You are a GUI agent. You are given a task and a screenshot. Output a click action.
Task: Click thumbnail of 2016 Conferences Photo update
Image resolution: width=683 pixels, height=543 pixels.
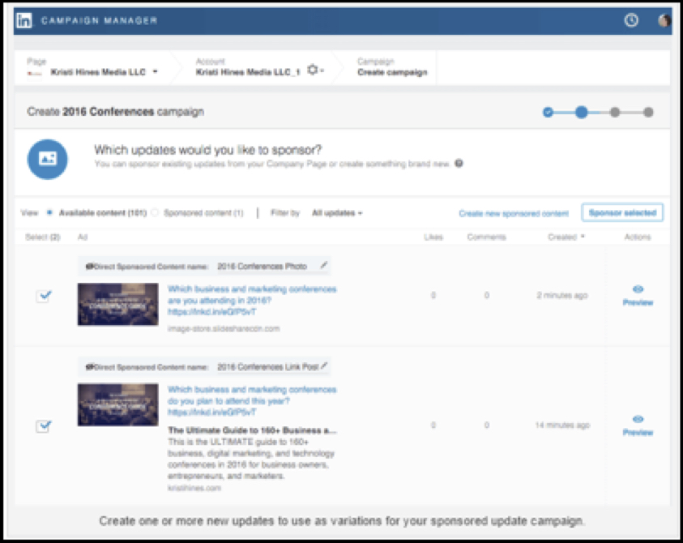(x=118, y=304)
